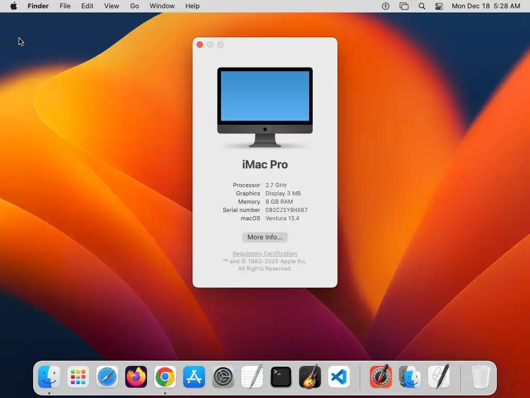Open the Go menu
The image size is (530, 398).
[135, 6]
